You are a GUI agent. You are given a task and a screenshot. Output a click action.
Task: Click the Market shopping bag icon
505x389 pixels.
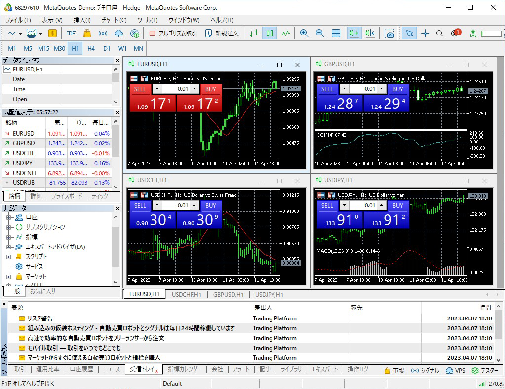click(87, 34)
